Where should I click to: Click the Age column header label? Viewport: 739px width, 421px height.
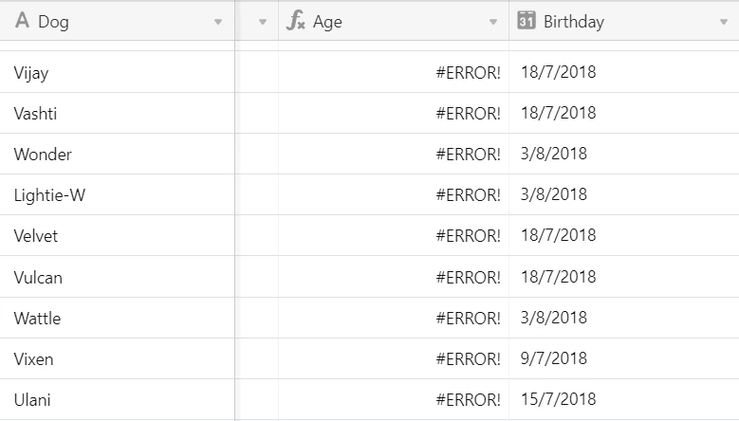click(327, 22)
